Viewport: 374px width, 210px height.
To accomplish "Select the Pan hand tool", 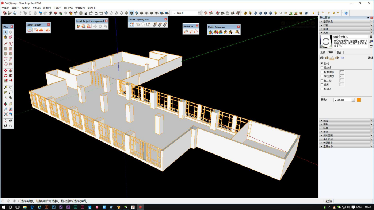I will (11, 104).
